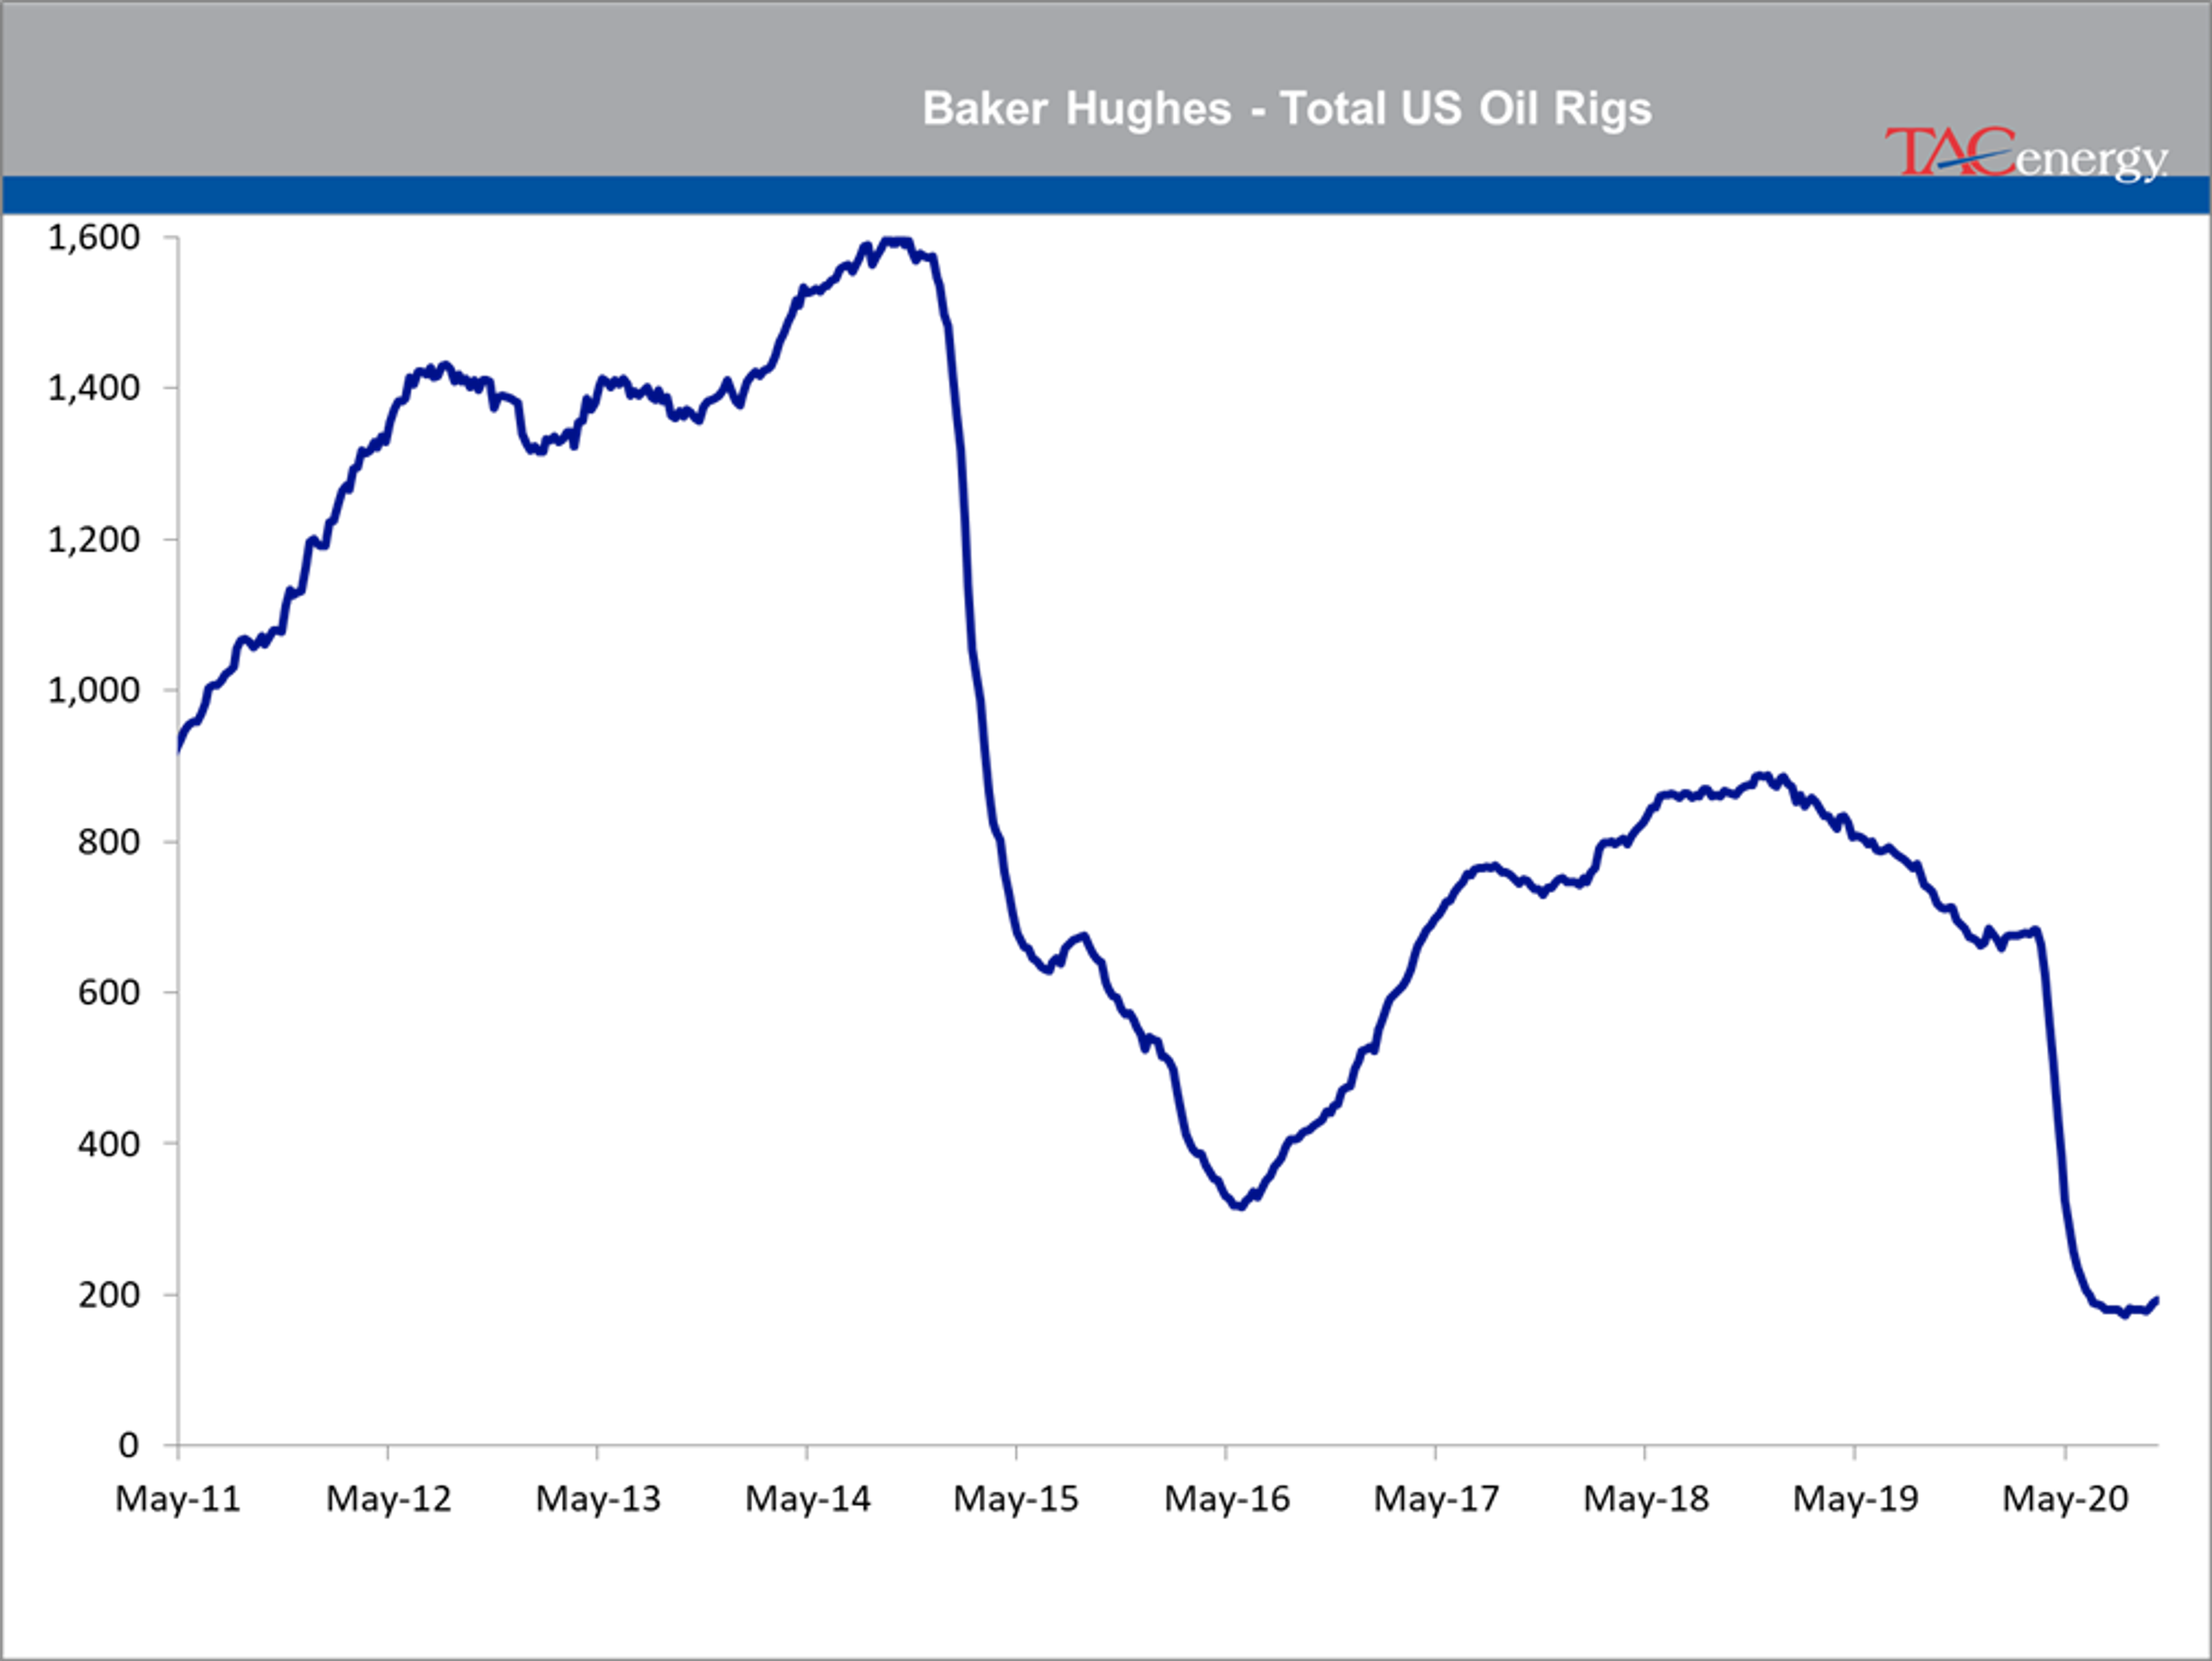
Task: Click the May-17 x-axis label
Action: tap(1437, 1499)
